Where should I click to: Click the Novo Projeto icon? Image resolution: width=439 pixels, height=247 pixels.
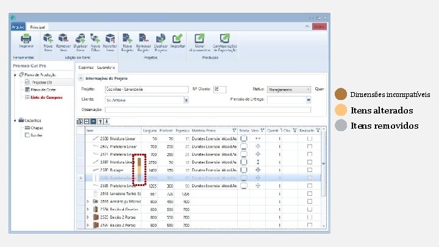pos(127,38)
